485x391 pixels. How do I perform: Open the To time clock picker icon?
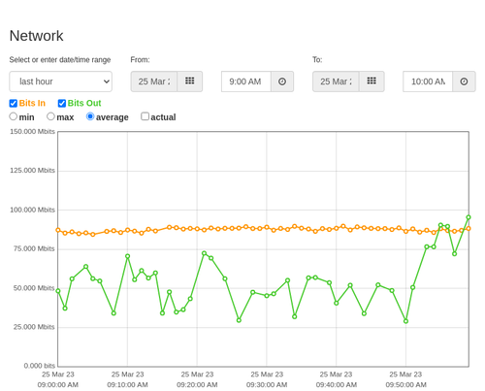pos(464,81)
